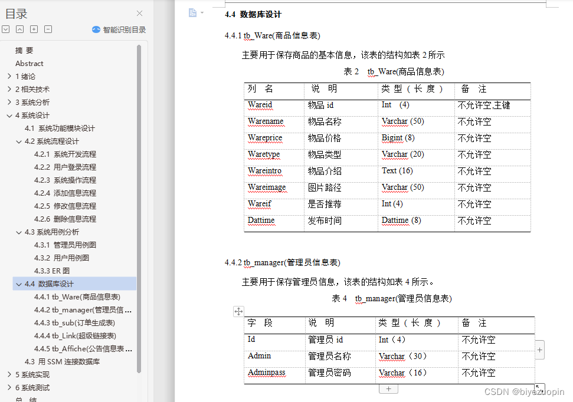573x402 pixels.
Task: Go to 4.4.4 tb_Link(超级链接表)
Action: coord(75,335)
